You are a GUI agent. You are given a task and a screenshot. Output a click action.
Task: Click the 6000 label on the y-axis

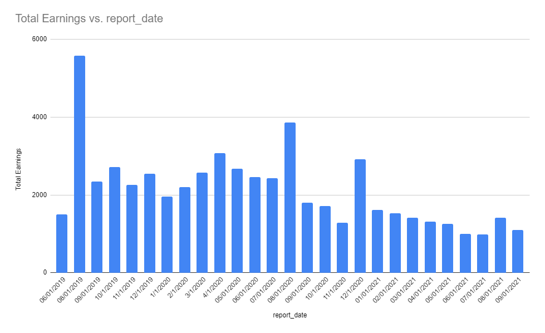40,39
